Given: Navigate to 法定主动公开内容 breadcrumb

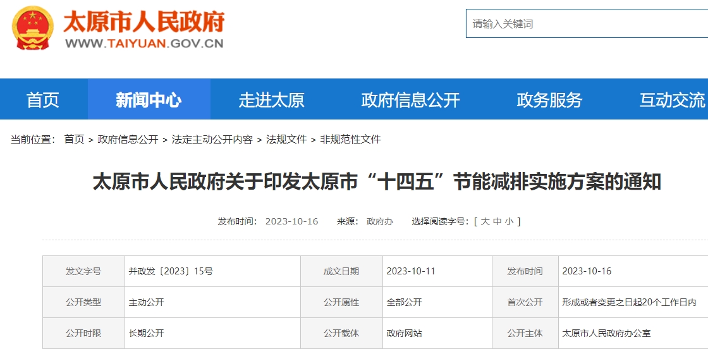Looking at the screenshot, I should click(x=212, y=139).
